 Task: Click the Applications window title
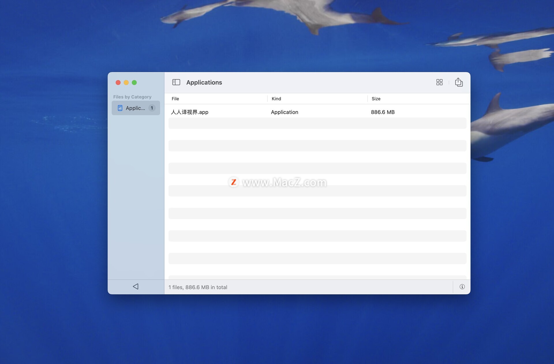click(x=204, y=82)
